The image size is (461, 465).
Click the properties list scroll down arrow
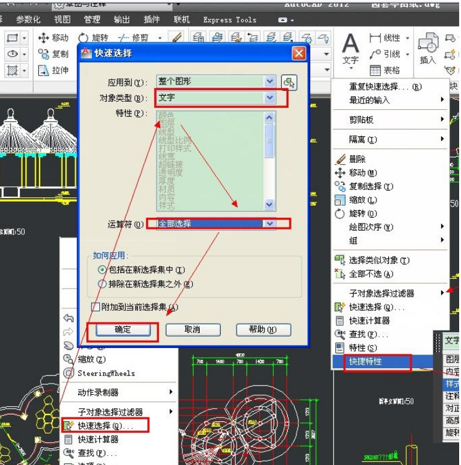click(269, 204)
